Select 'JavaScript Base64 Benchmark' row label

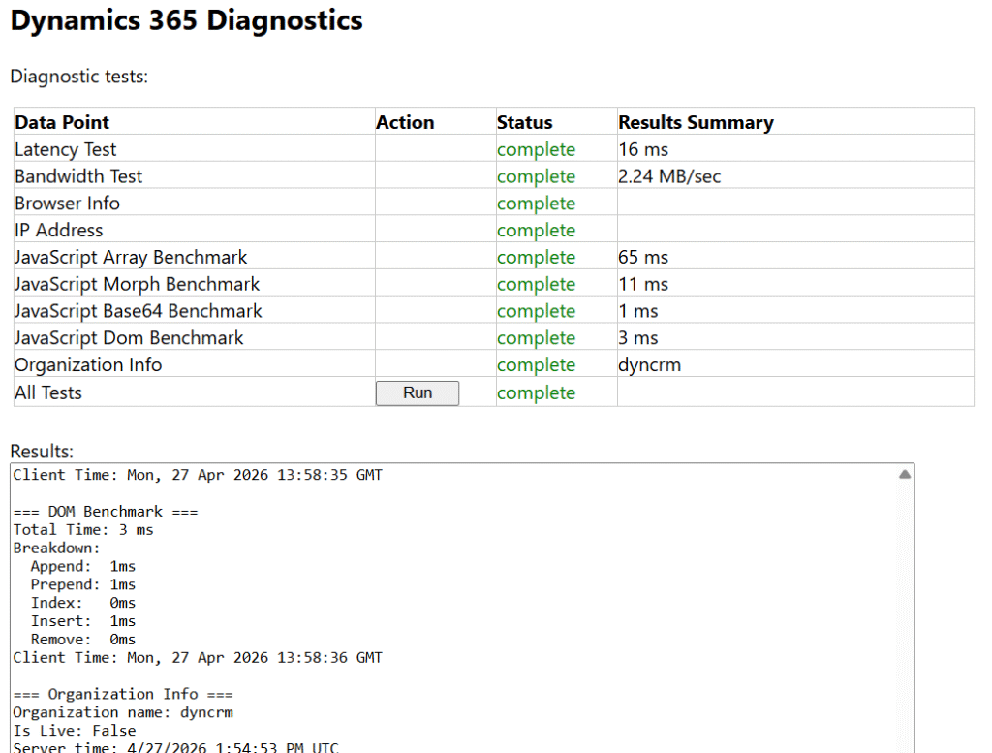point(138,311)
